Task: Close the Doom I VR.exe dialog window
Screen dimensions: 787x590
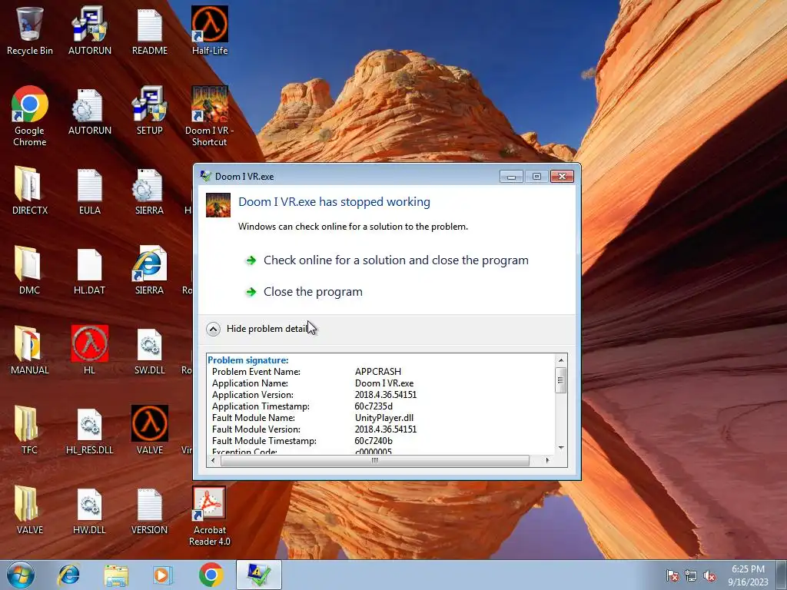Action: pos(562,177)
